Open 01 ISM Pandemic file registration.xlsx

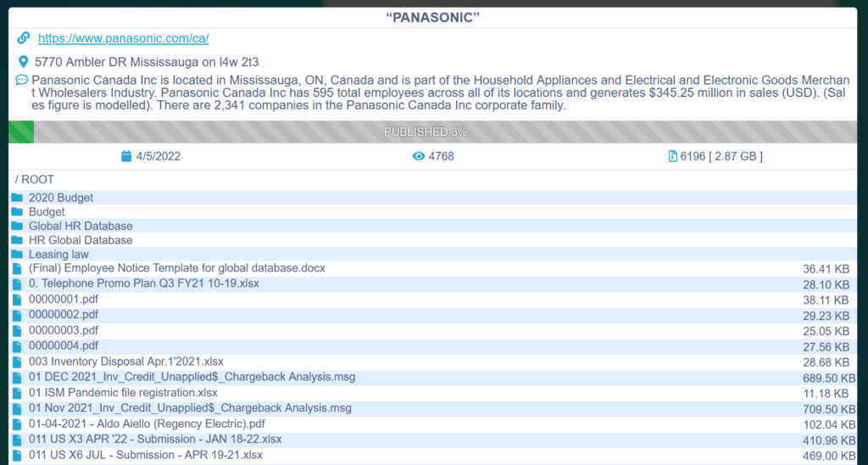[x=123, y=393]
